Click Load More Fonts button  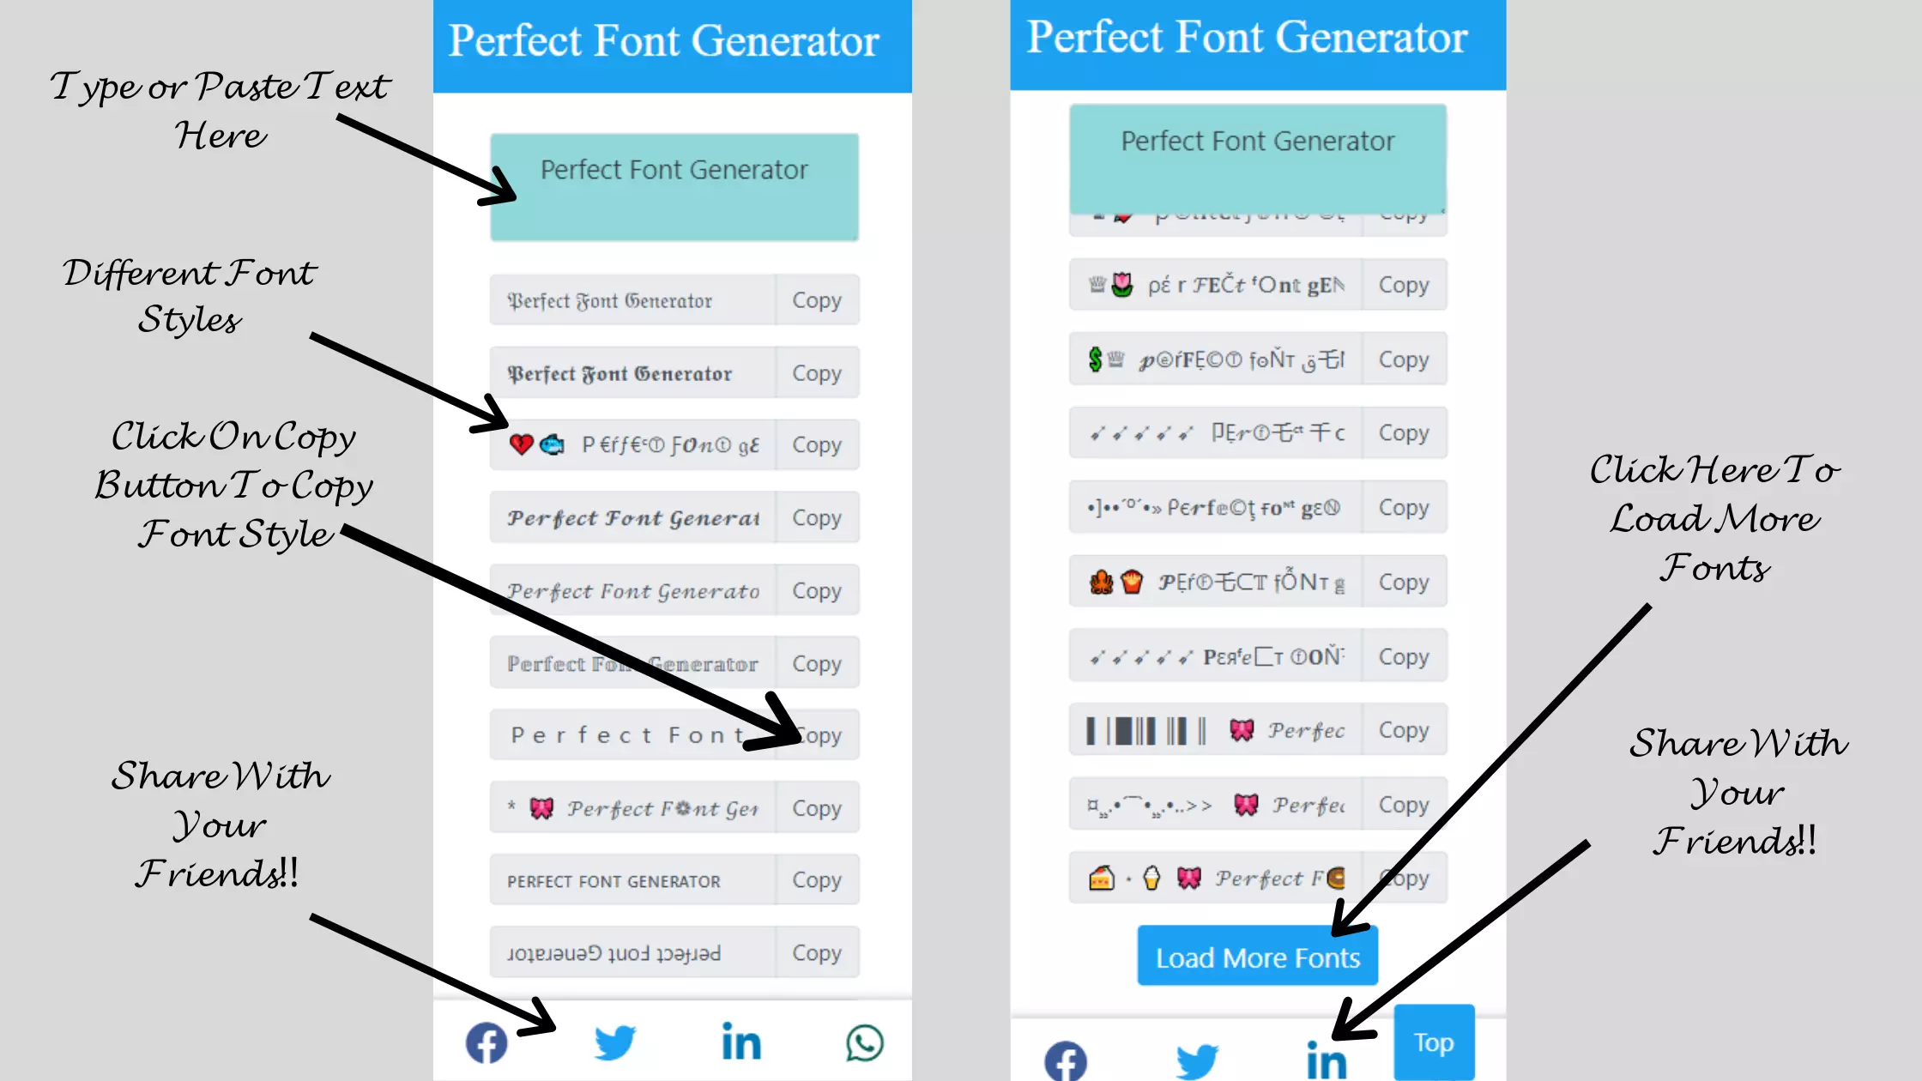(1257, 957)
